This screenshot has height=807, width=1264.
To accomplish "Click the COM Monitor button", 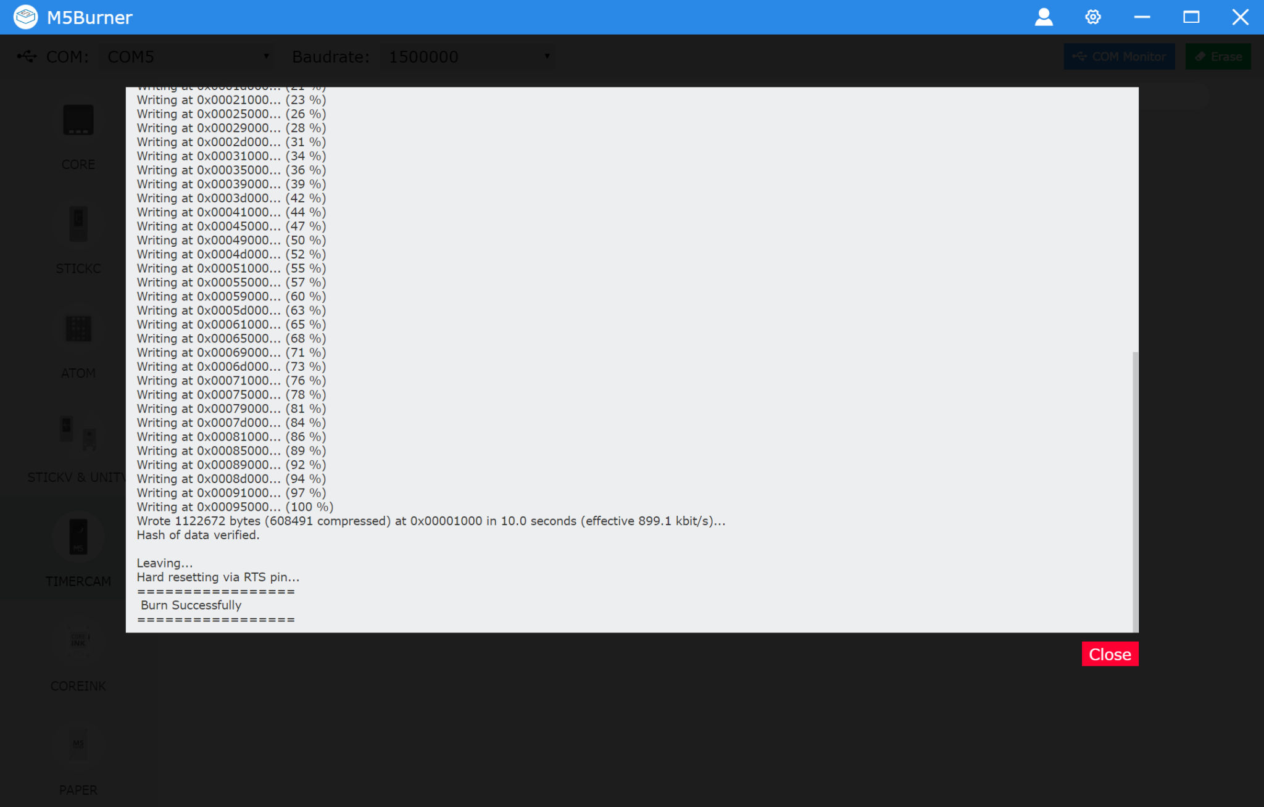I will pyautogui.click(x=1119, y=57).
